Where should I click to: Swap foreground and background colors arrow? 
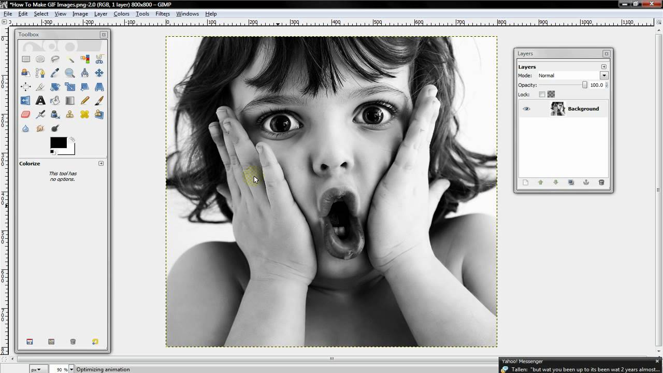click(72, 139)
